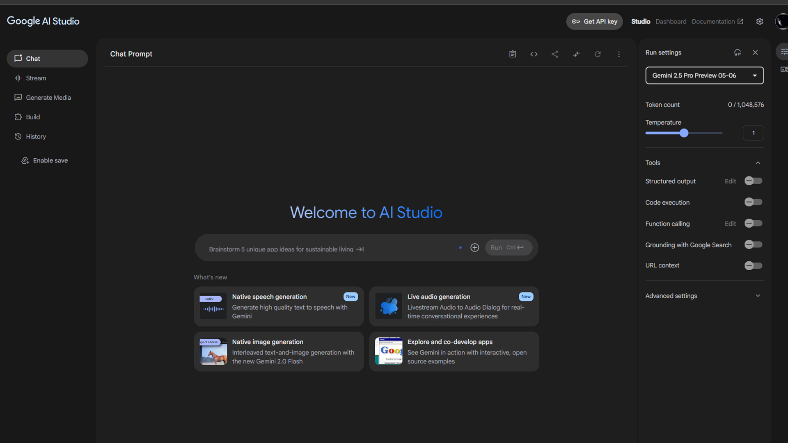The height and width of the screenshot is (443, 788).
Task: Click the Native image generation horse thumbnail
Action: (213, 351)
